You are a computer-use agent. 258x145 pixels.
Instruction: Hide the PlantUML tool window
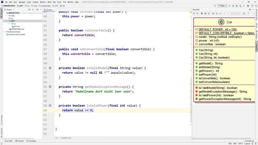(254, 10)
